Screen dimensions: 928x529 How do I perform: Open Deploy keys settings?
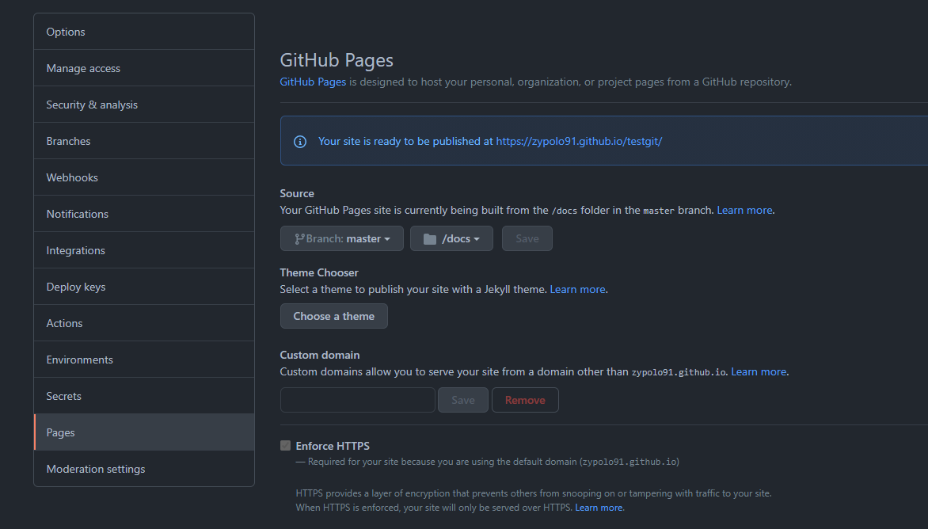coord(144,287)
